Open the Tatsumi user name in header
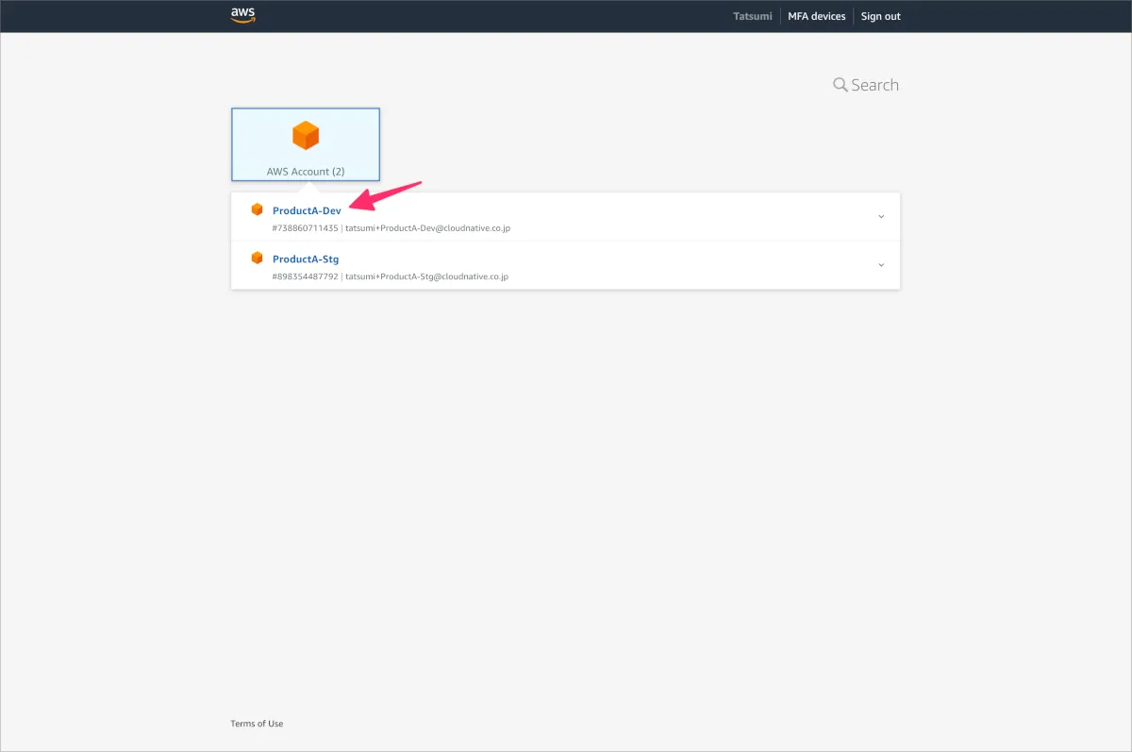 pos(753,16)
